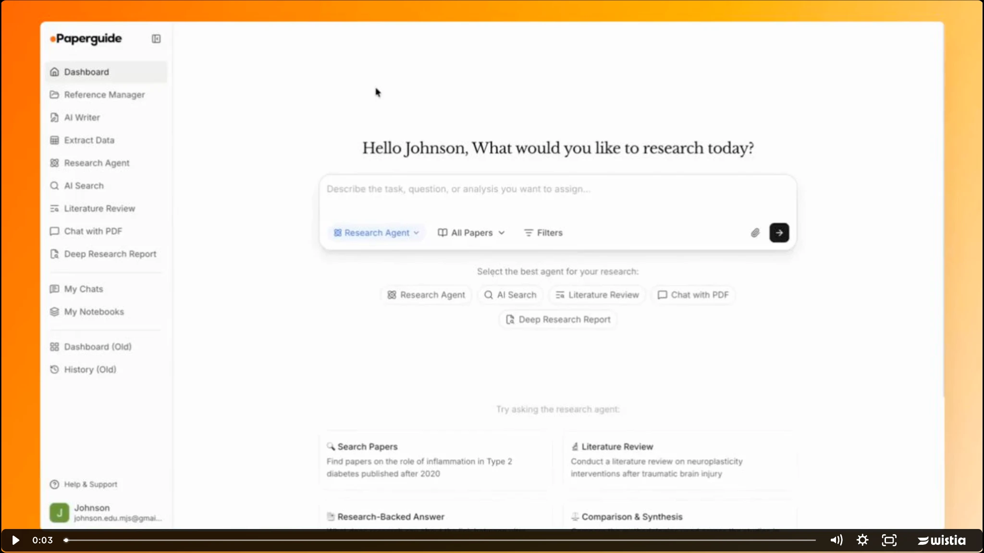The image size is (984, 553).
Task: Open video settings gear icon
Action: 862,540
